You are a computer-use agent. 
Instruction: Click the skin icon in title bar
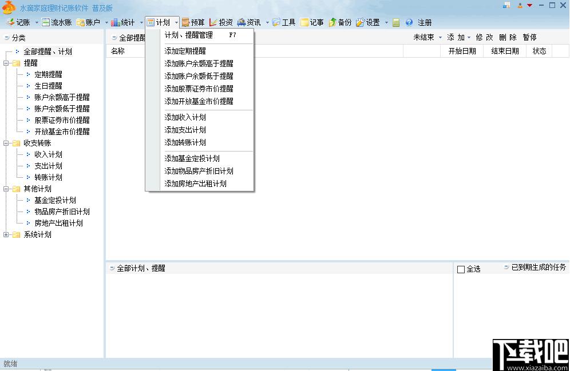[506, 5]
